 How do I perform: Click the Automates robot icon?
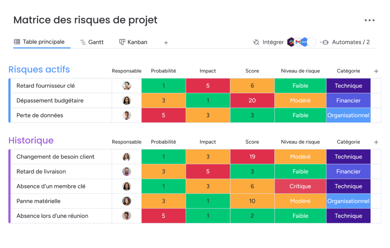(325, 42)
